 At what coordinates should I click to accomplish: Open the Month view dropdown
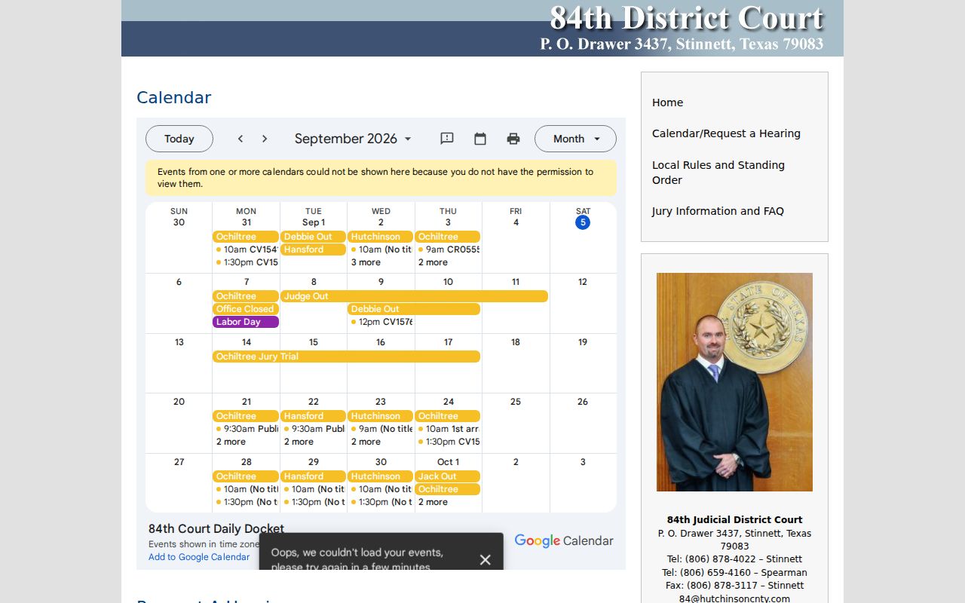(575, 139)
